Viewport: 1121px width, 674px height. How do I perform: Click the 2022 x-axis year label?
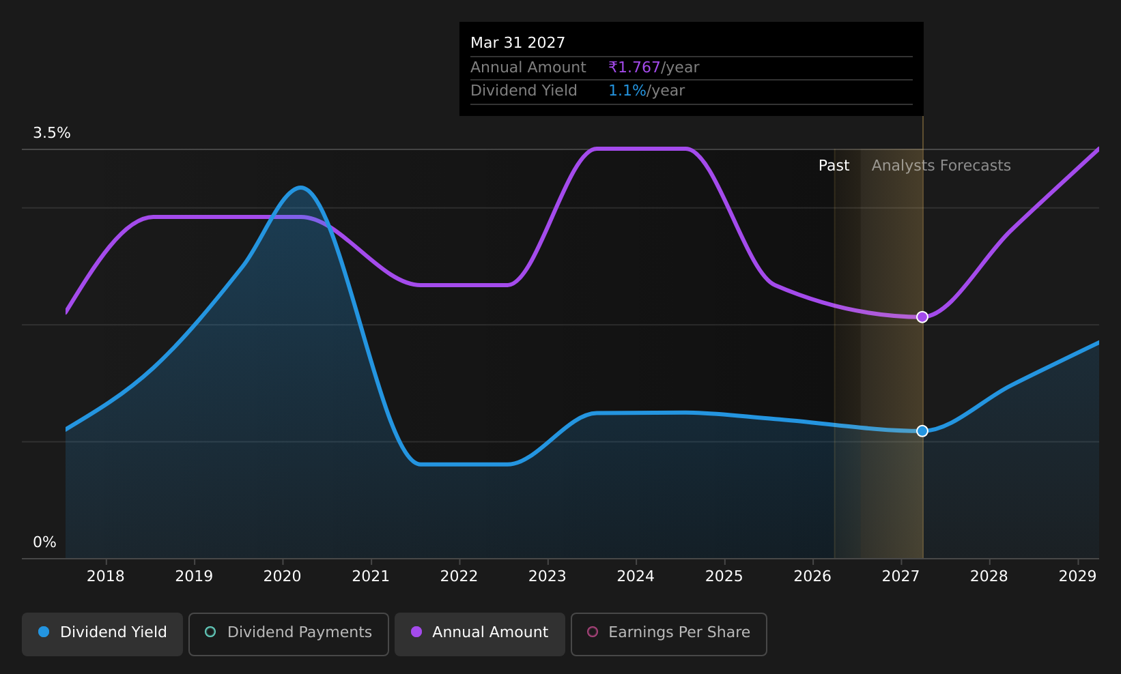(459, 576)
